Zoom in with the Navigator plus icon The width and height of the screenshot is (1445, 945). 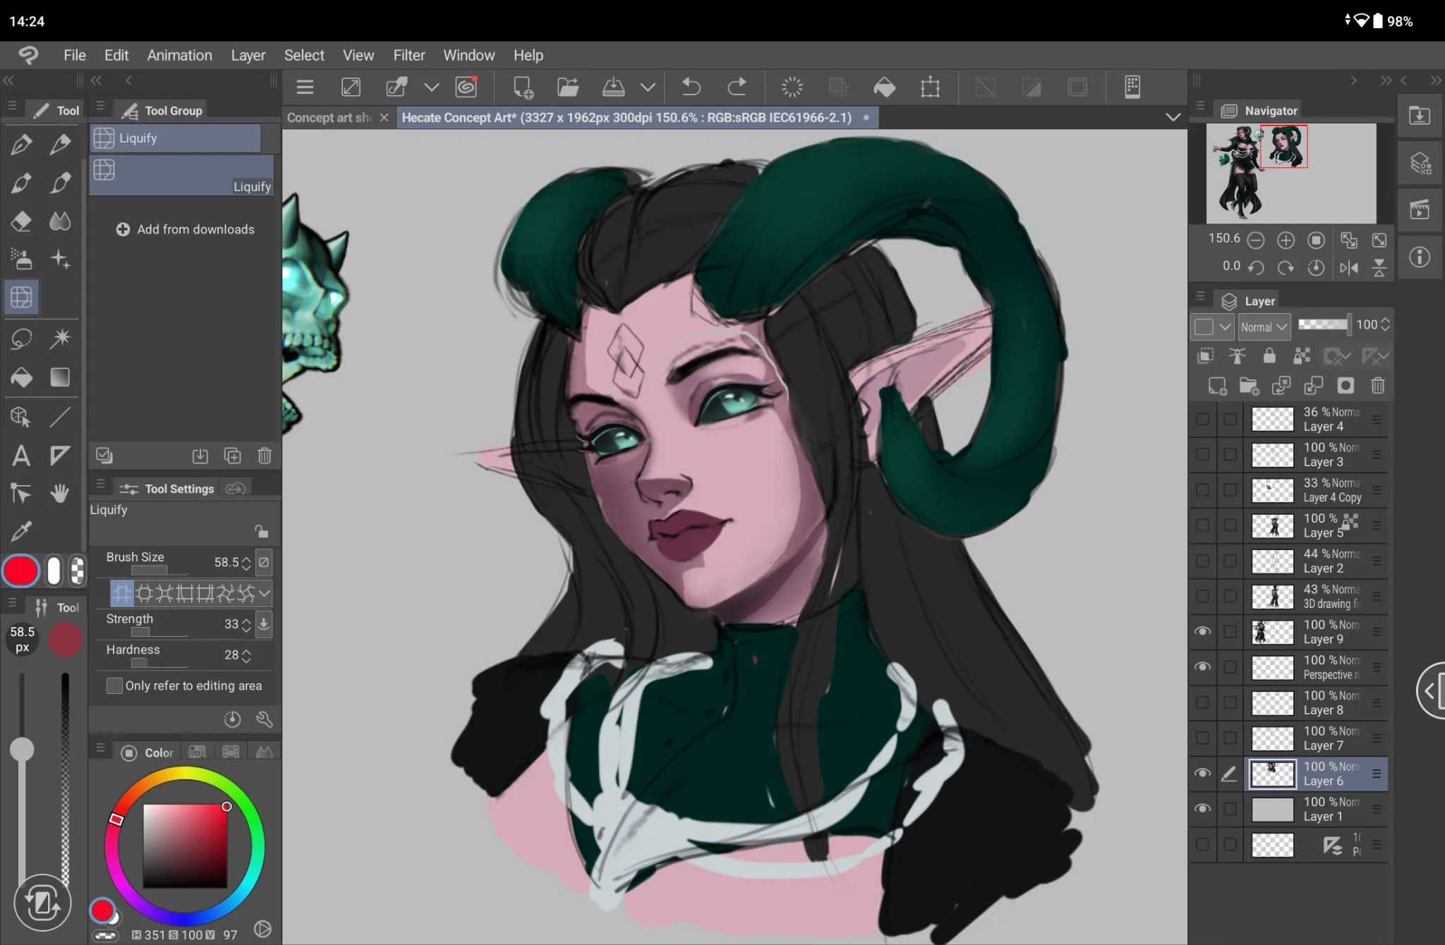(1286, 240)
